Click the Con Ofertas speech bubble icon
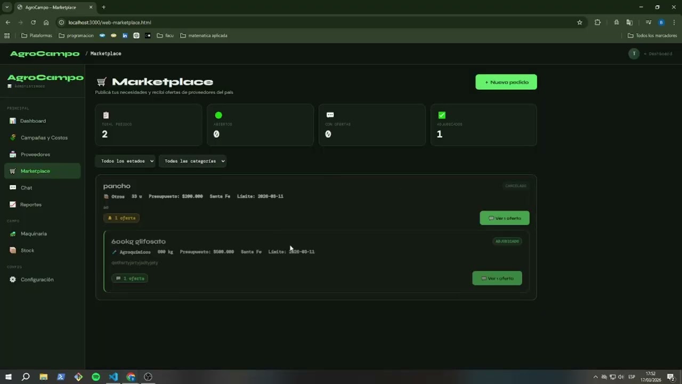682x384 pixels. (x=330, y=115)
